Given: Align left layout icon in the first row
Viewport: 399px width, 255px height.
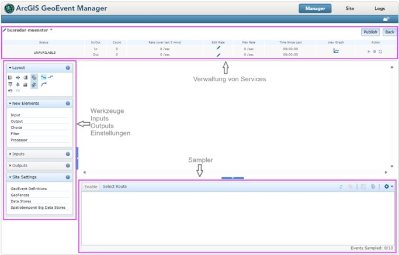Looking at the screenshot, I should pyautogui.click(x=10, y=77).
